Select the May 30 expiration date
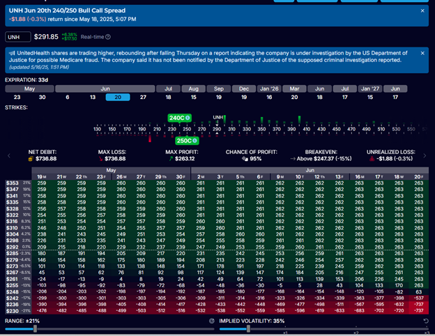 (x=42, y=97)
